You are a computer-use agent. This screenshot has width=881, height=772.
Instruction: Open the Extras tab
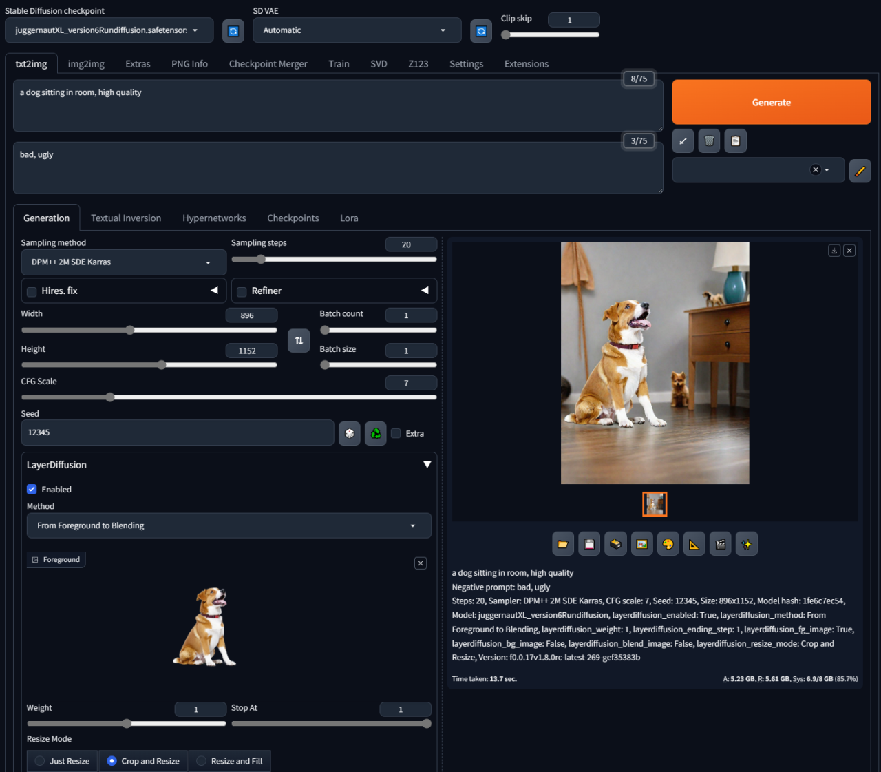coord(138,64)
